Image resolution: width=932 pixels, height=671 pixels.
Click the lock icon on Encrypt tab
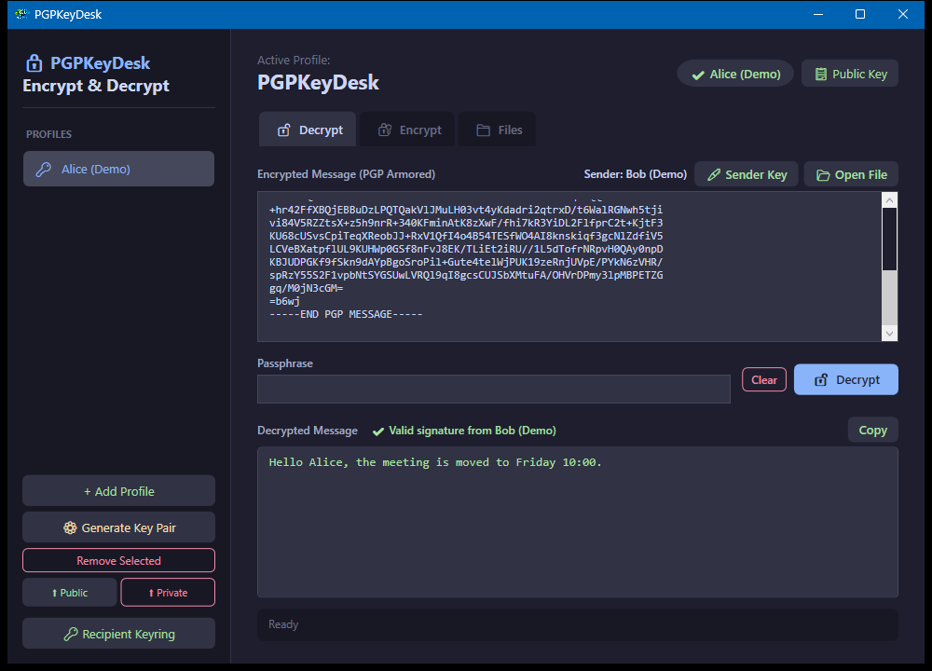point(385,130)
